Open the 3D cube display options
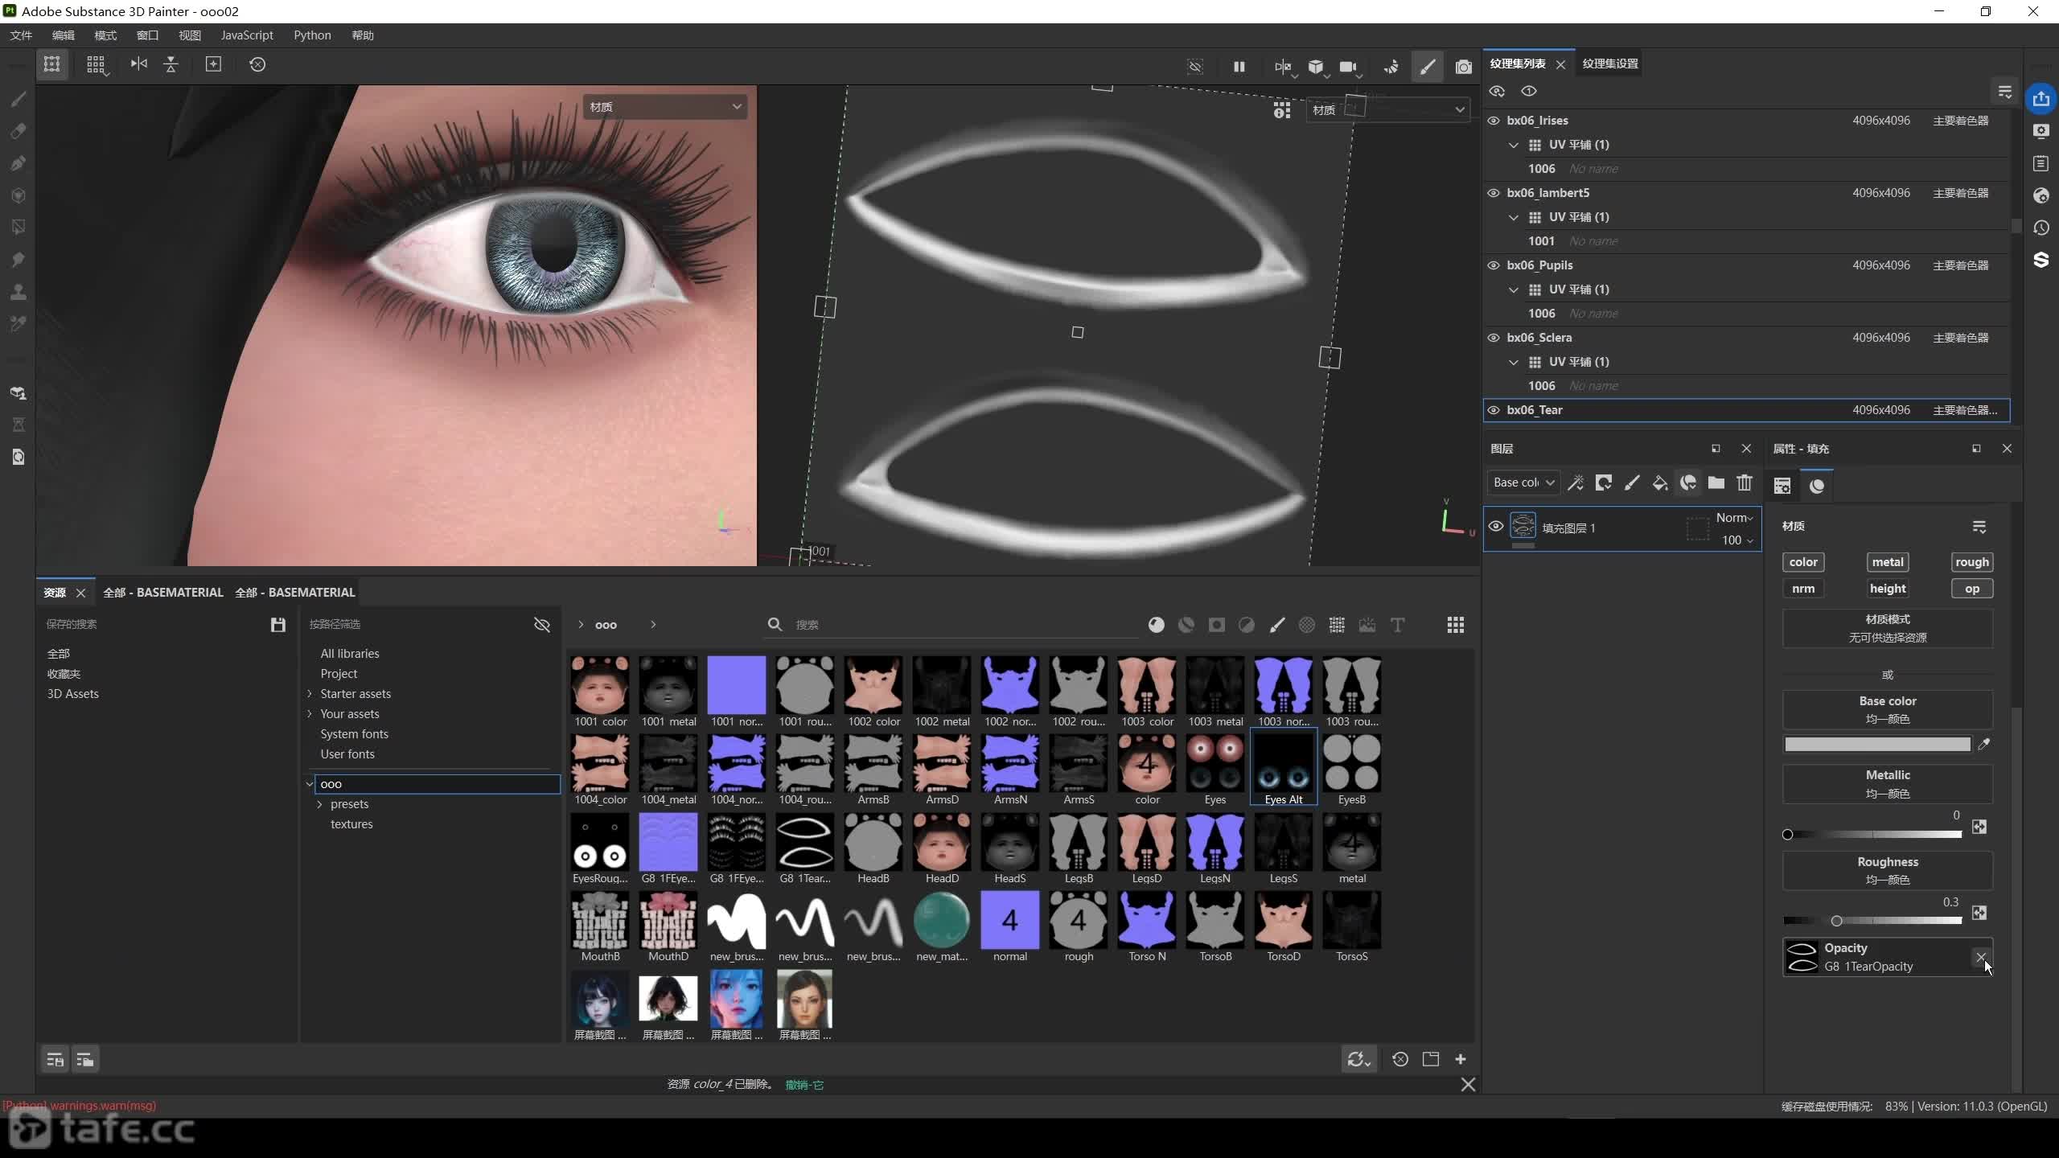Viewport: 2059px width, 1158px height. [1317, 67]
